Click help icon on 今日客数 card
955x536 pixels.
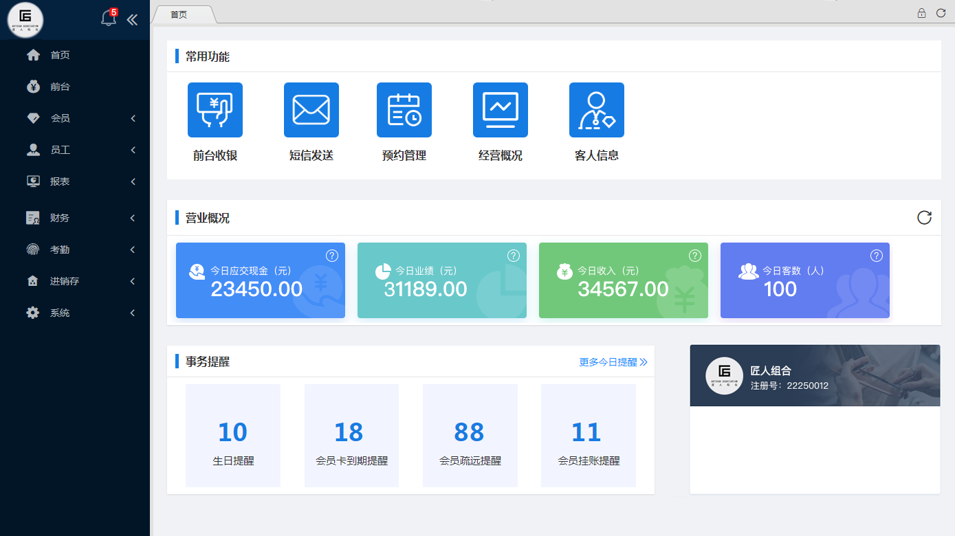pyautogui.click(x=877, y=256)
